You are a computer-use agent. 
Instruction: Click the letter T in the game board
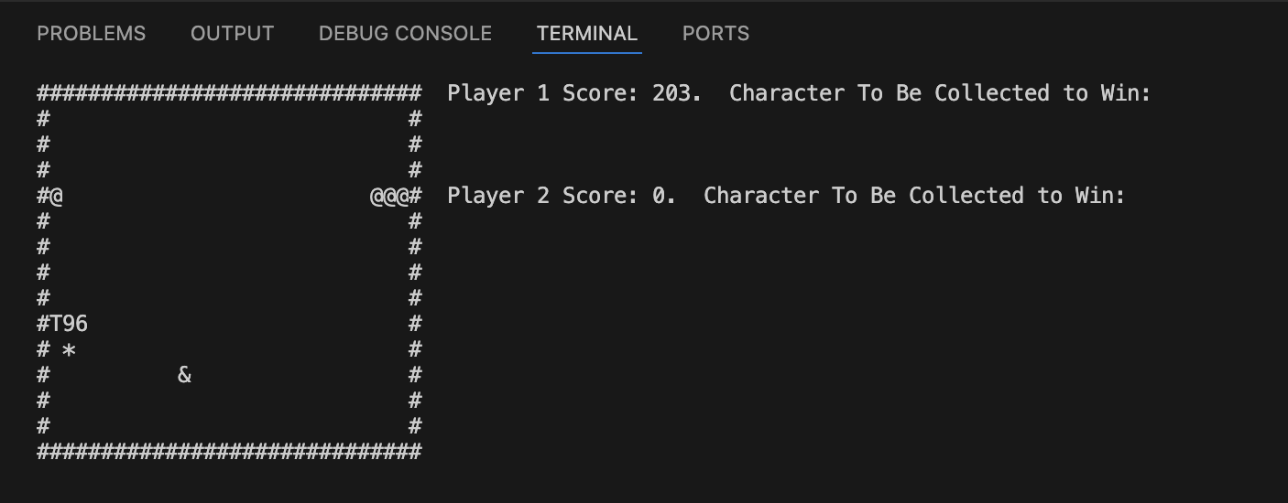point(56,324)
